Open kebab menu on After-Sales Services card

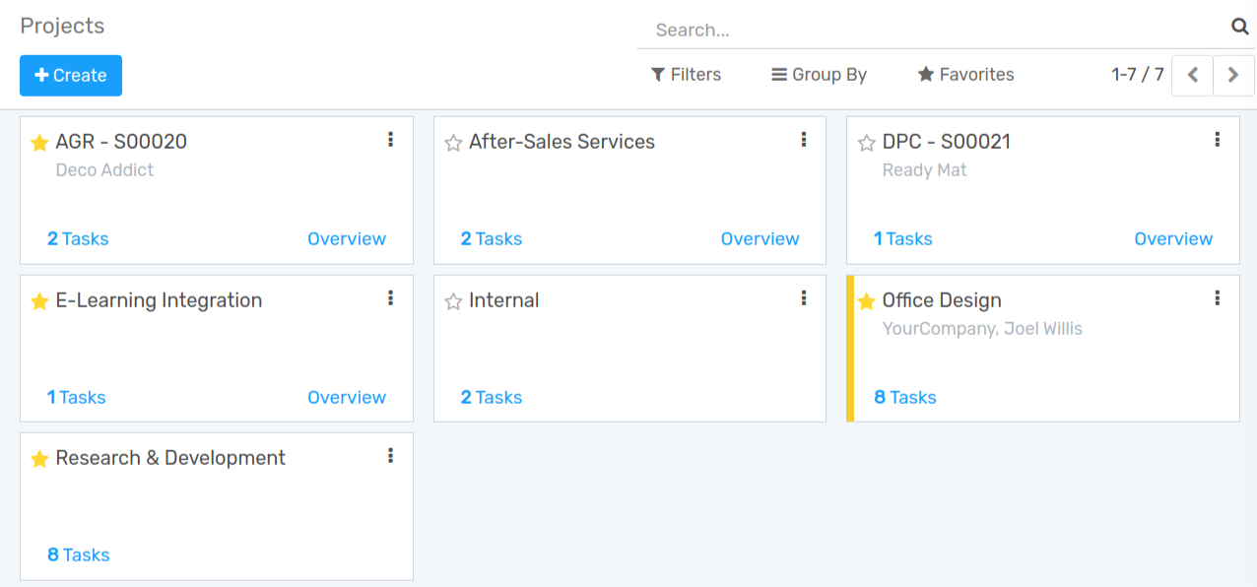pos(804,140)
